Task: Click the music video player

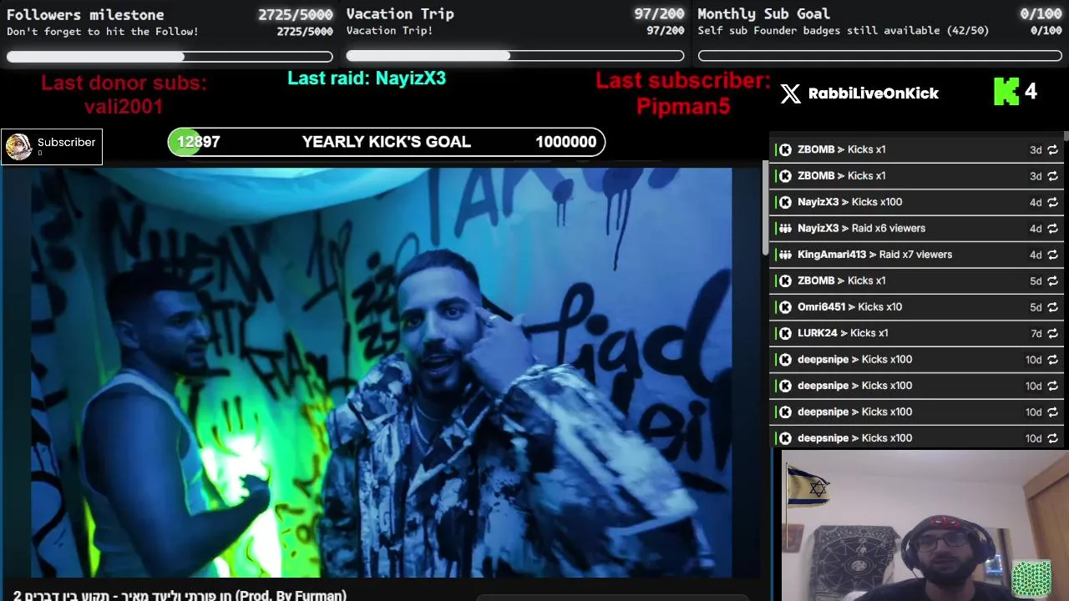Action: coord(381,371)
